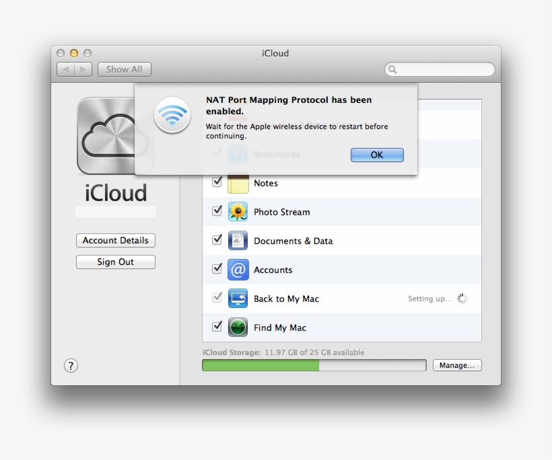
Task: Uncheck the Photo Stream checkbox
Action: coord(217,210)
